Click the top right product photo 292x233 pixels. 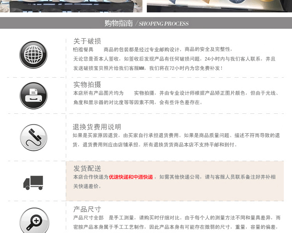(x=219, y=6)
